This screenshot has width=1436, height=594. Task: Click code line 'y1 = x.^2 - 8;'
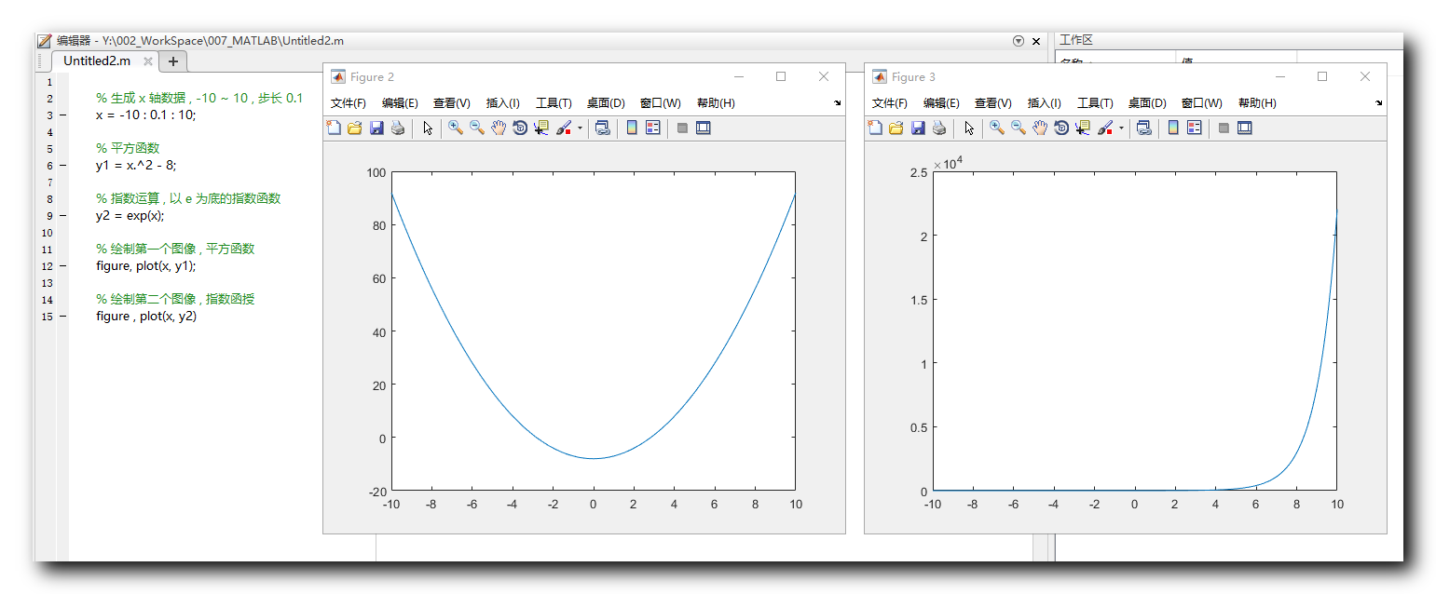click(x=136, y=166)
